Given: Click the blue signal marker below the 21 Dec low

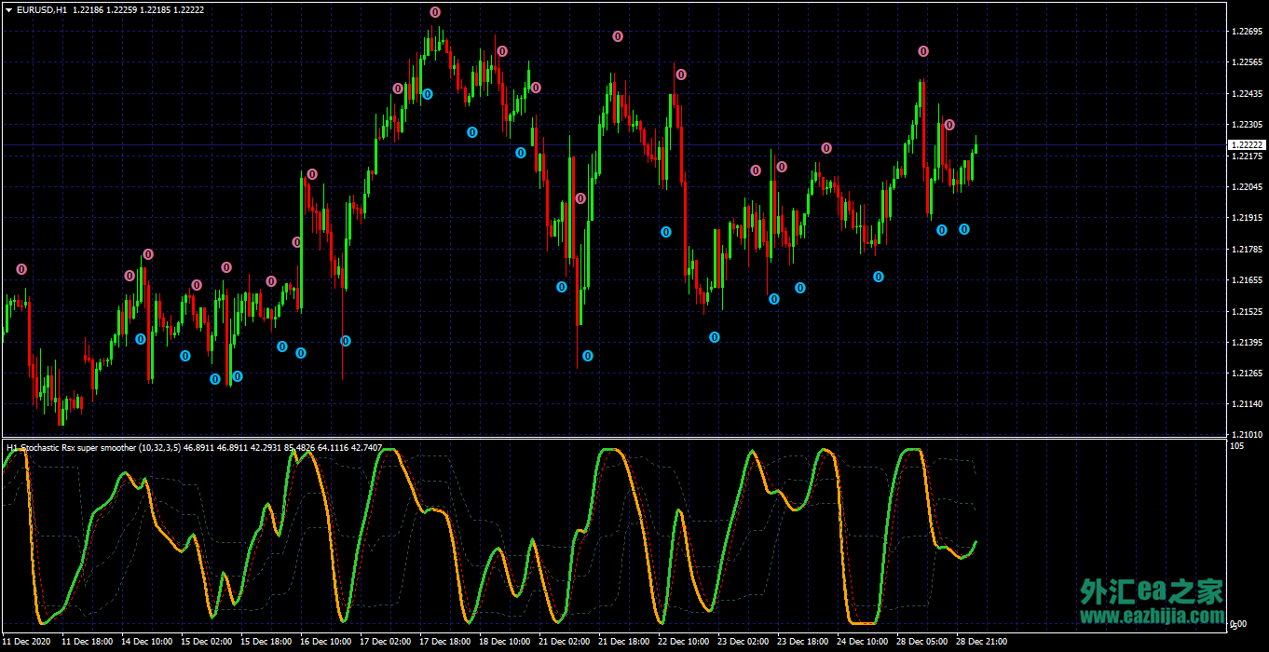Looking at the screenshot, I should click(588, 356).
